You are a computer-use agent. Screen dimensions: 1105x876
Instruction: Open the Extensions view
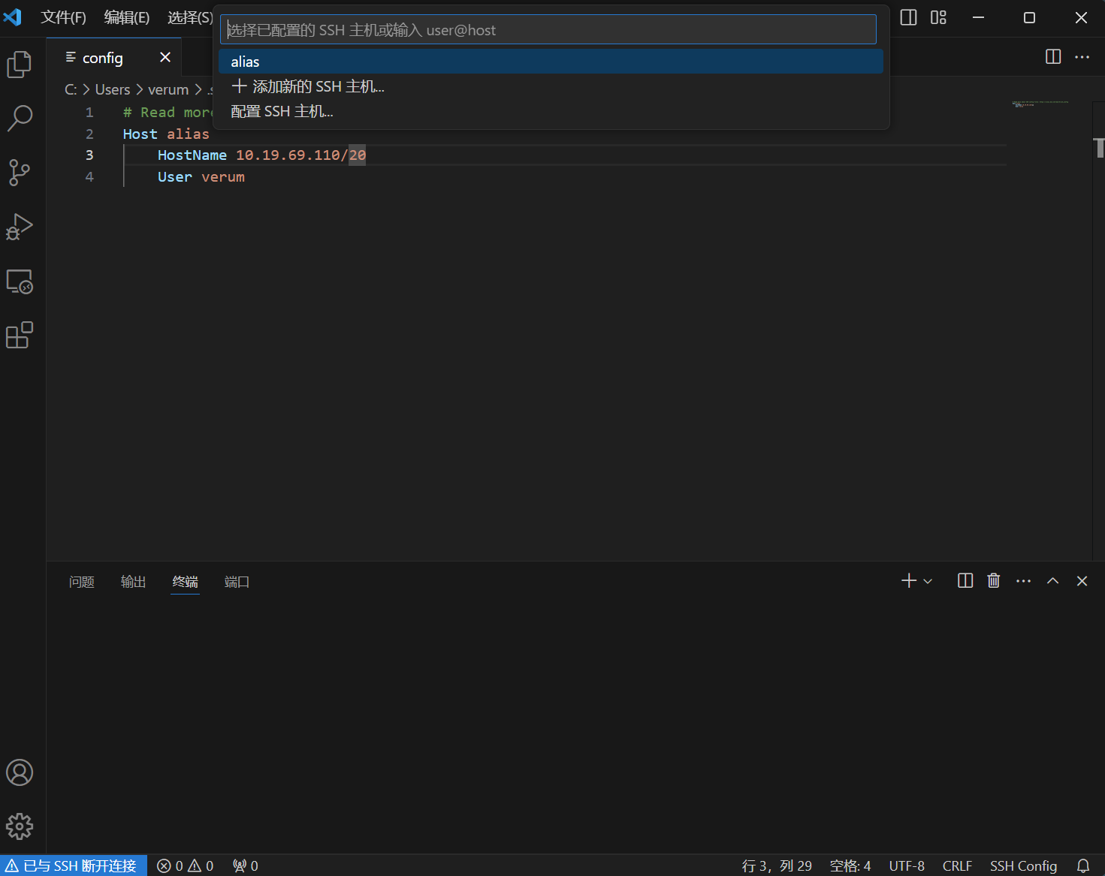tap(20, 335)
